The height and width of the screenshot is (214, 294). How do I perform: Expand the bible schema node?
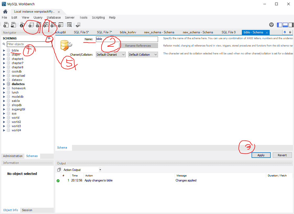4,50
